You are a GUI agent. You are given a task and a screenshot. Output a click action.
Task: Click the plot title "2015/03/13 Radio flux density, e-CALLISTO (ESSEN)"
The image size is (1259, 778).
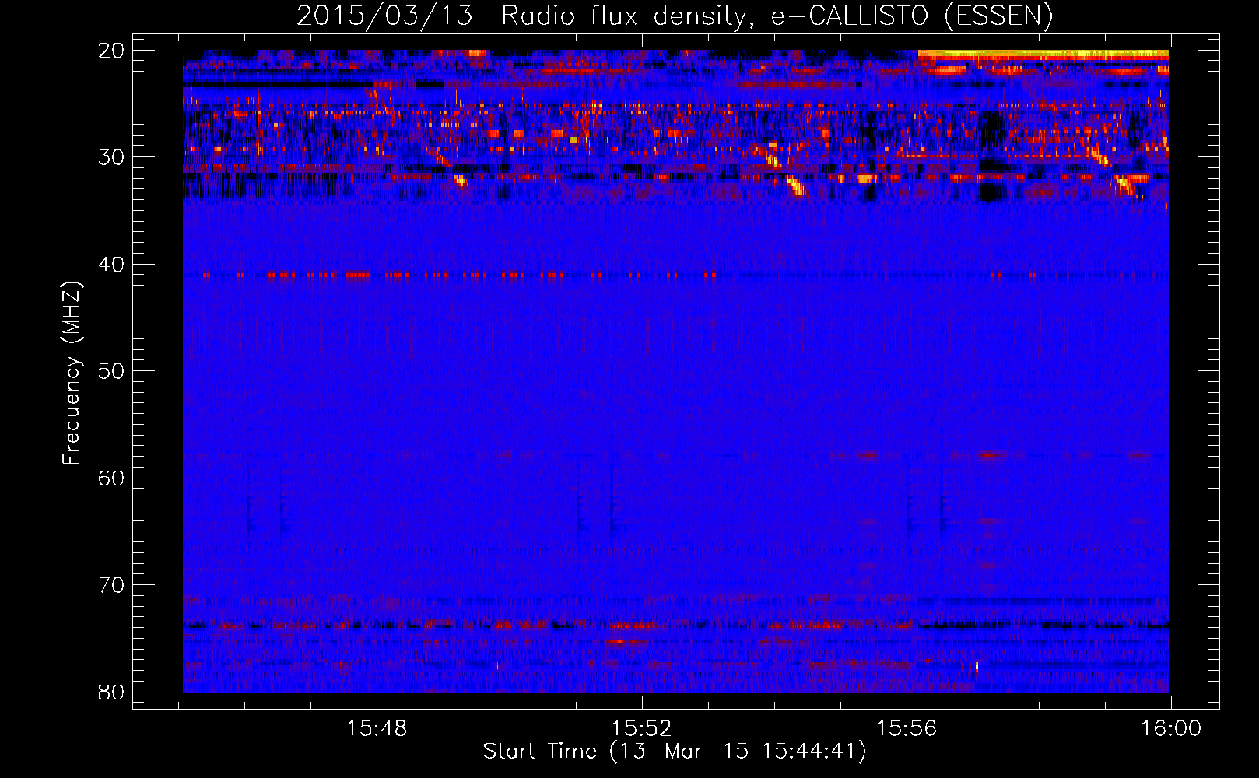pyautogui.click(x=675, y=16)
